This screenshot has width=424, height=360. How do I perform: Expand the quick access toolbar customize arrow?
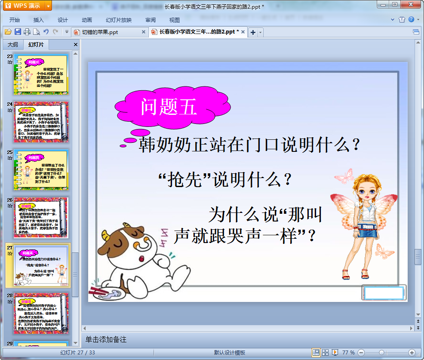67,32
